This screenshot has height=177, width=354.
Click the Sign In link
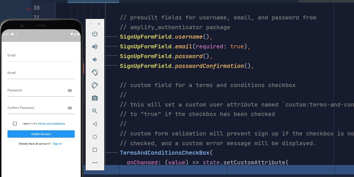point(57,143)
